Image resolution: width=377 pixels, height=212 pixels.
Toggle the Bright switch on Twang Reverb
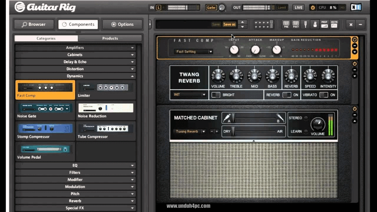[x=216, y=95]
